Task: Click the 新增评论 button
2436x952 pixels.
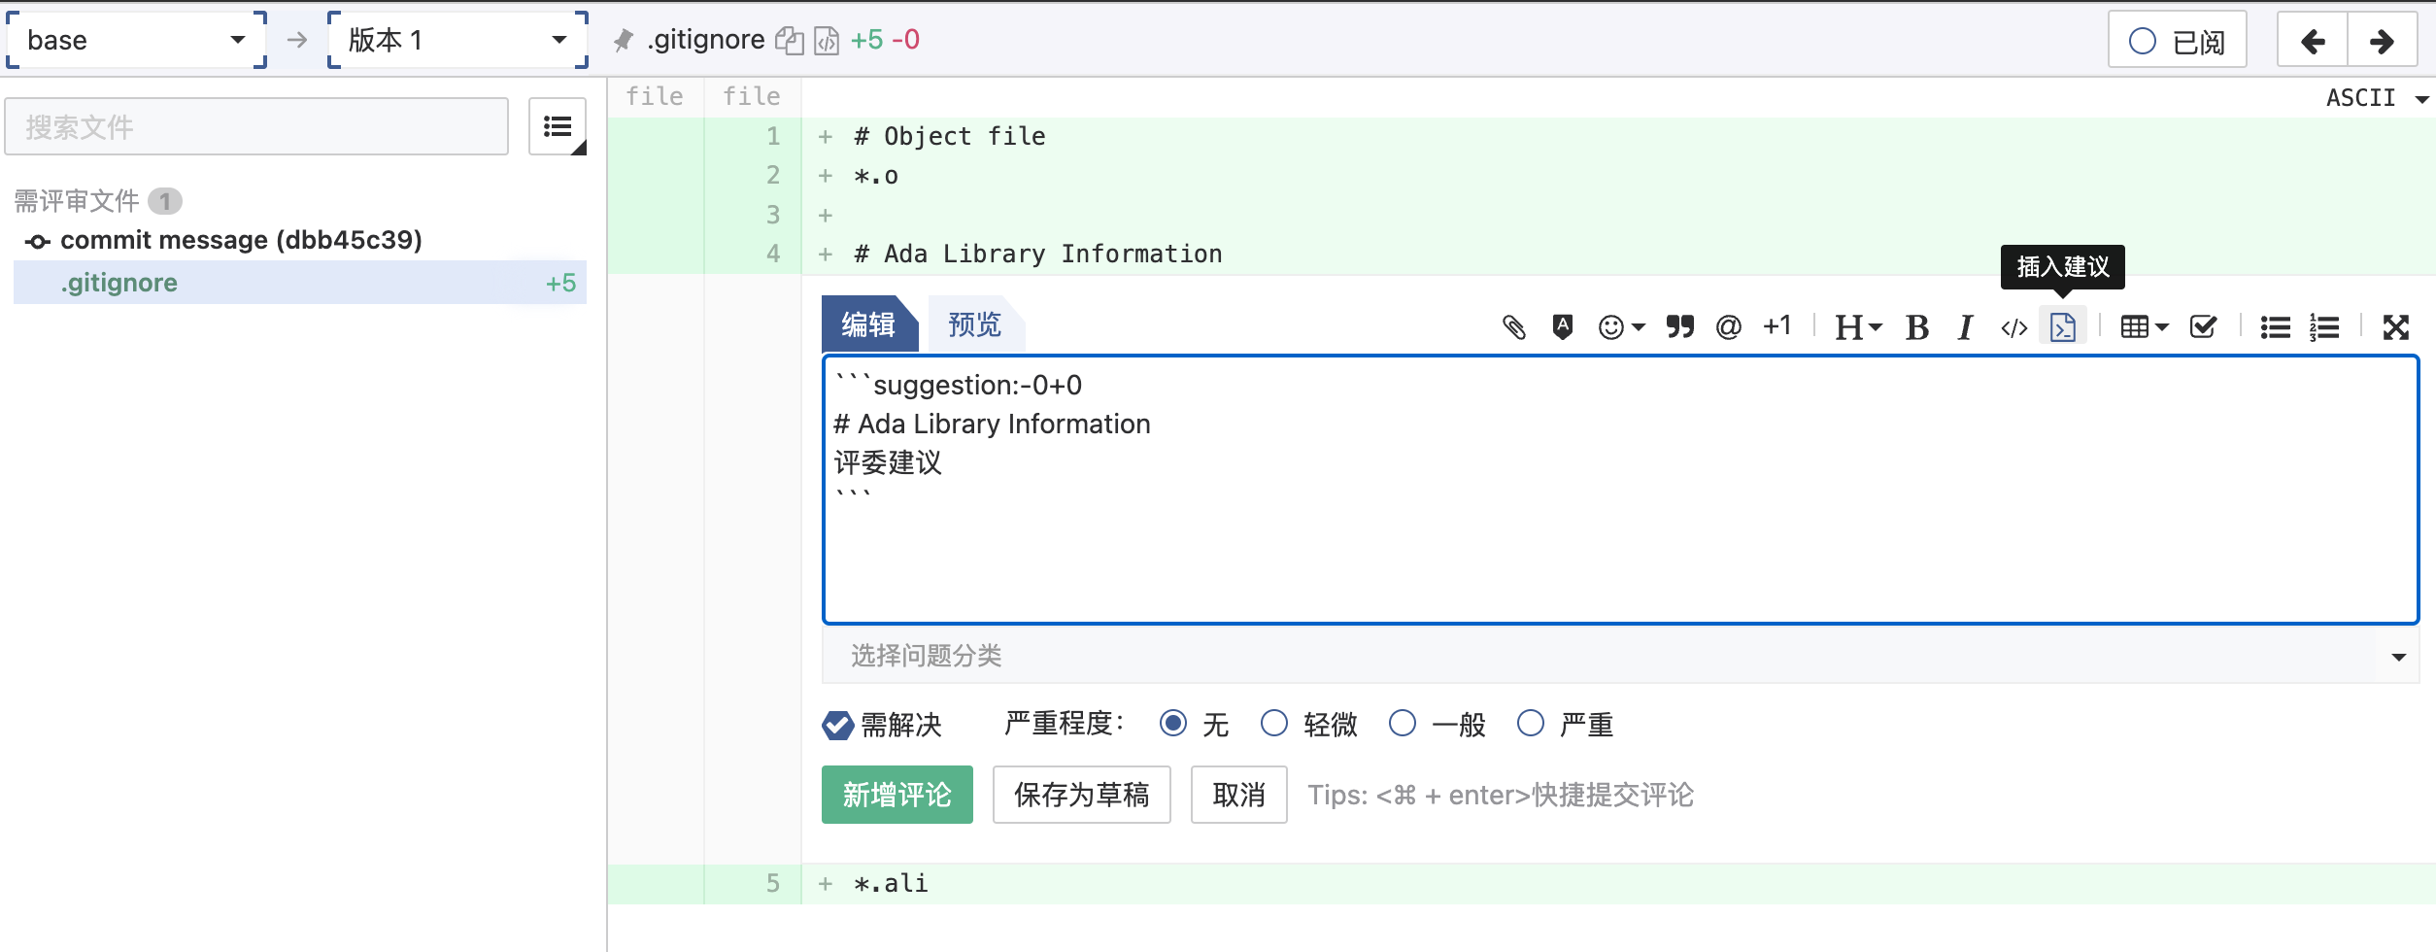Action: coord(897,795)
